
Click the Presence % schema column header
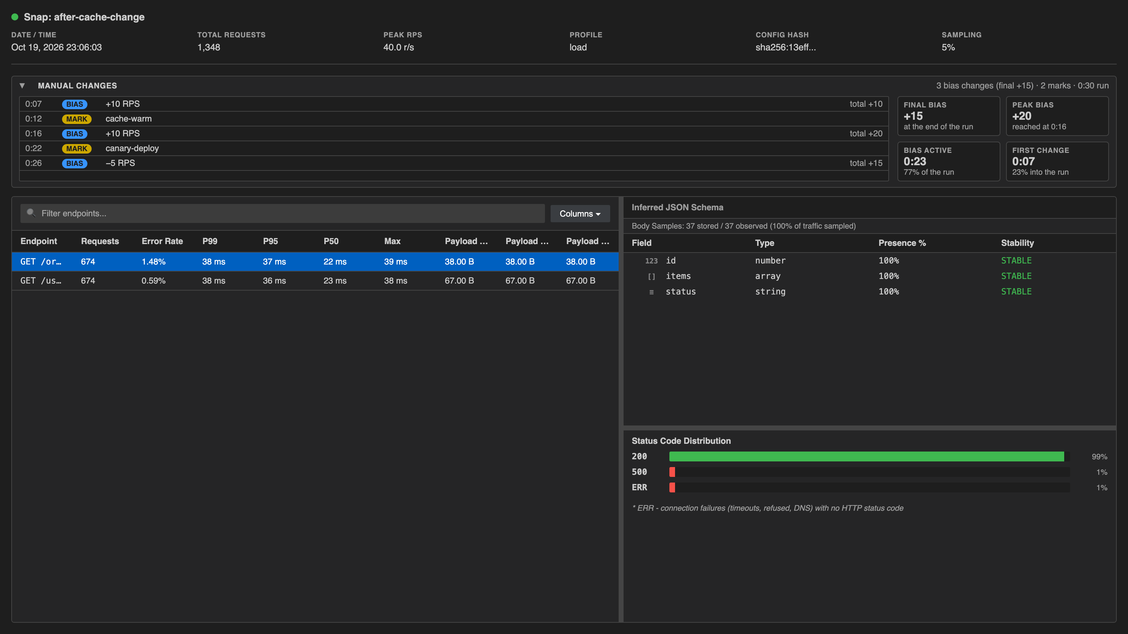(902, 243)
